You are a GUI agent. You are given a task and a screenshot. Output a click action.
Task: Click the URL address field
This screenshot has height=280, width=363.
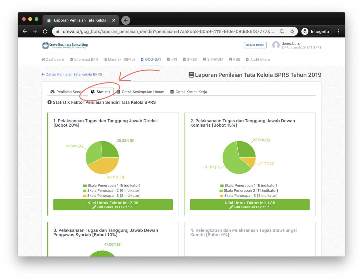pyautogui.click(x=168, y=31)
